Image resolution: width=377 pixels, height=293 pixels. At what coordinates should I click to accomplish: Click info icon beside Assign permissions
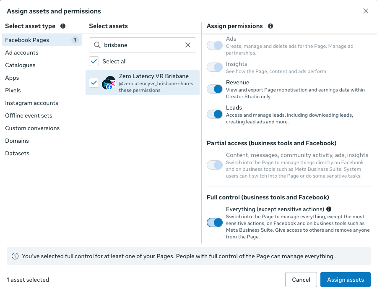pyautogui.click(x=270, y=26)
